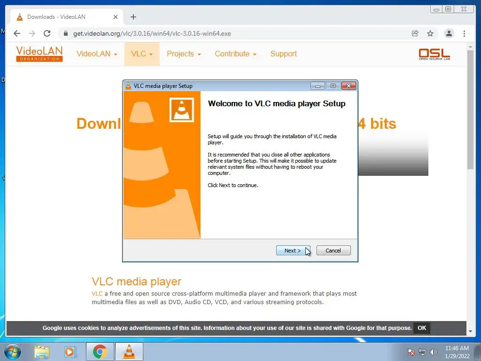Close the Downloads - VideoLAN tab
Viewport: 481px width, 361px height.
(x=116, y=17)
